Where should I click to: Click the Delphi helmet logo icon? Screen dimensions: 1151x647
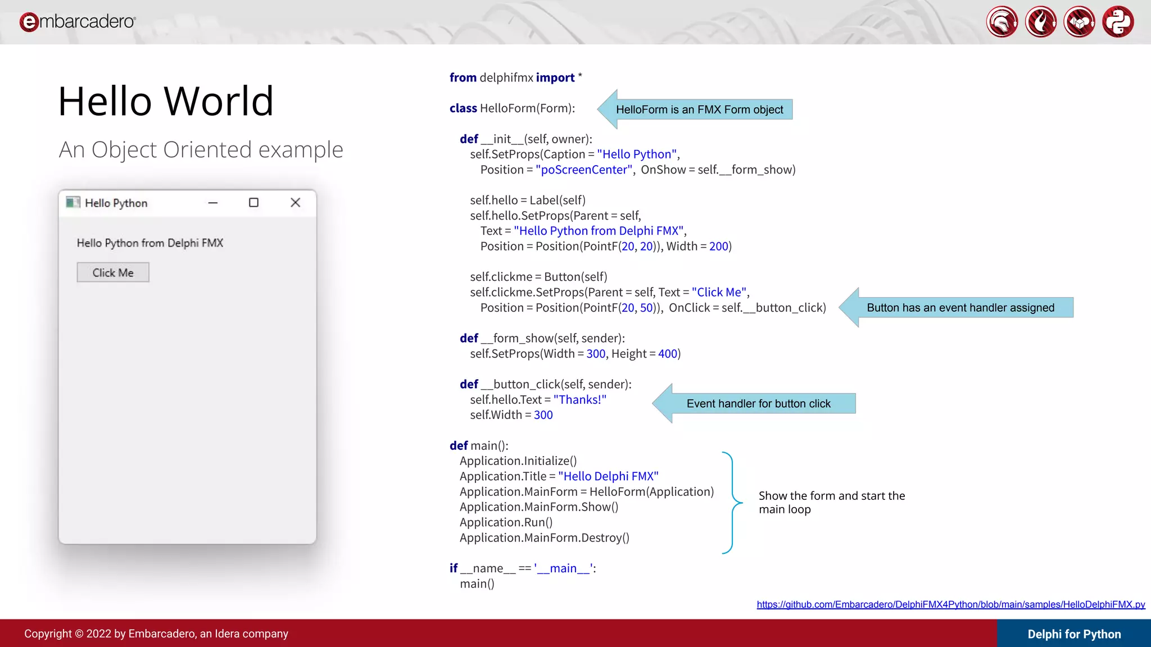(1002, 22)
